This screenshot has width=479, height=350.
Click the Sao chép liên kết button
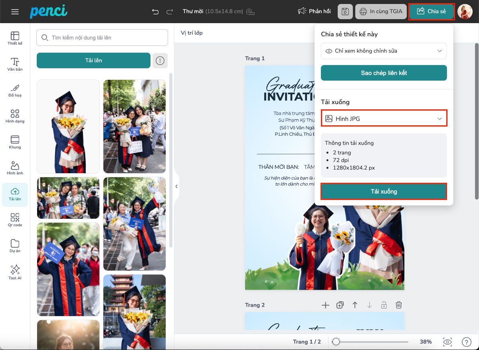coord(384,73)
